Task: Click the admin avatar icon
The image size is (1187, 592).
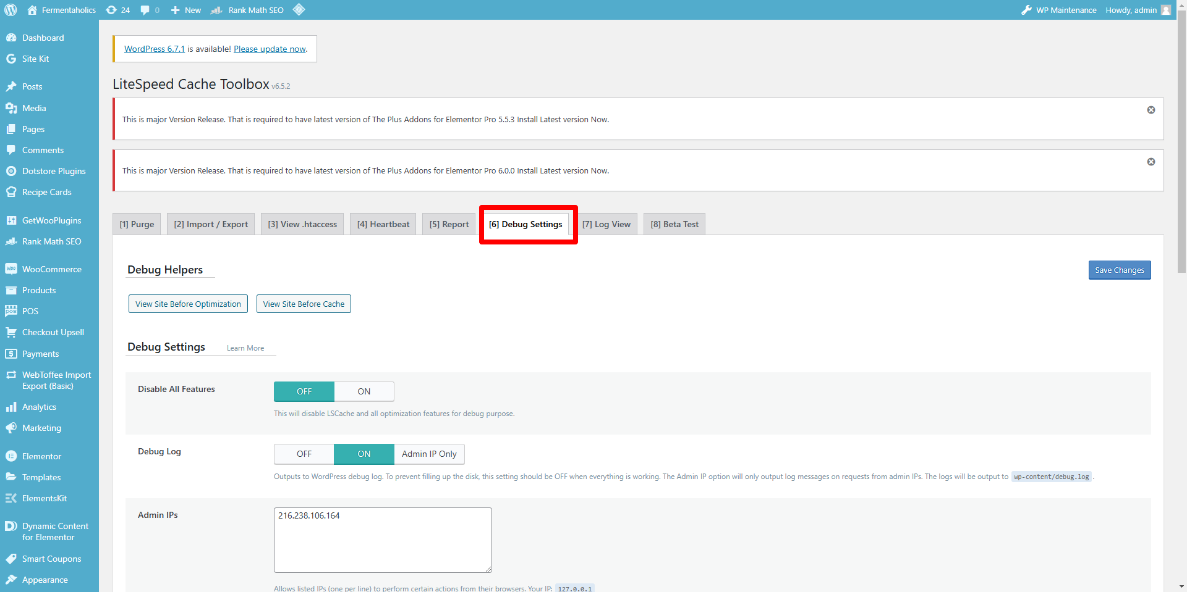Action: coord(1166,10)
